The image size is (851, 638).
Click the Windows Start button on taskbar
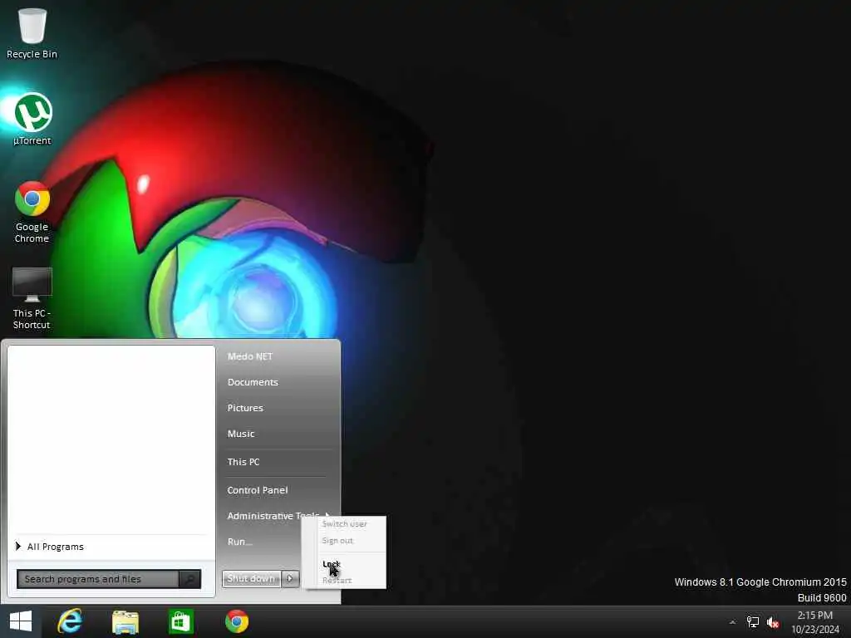click(21, 621)
